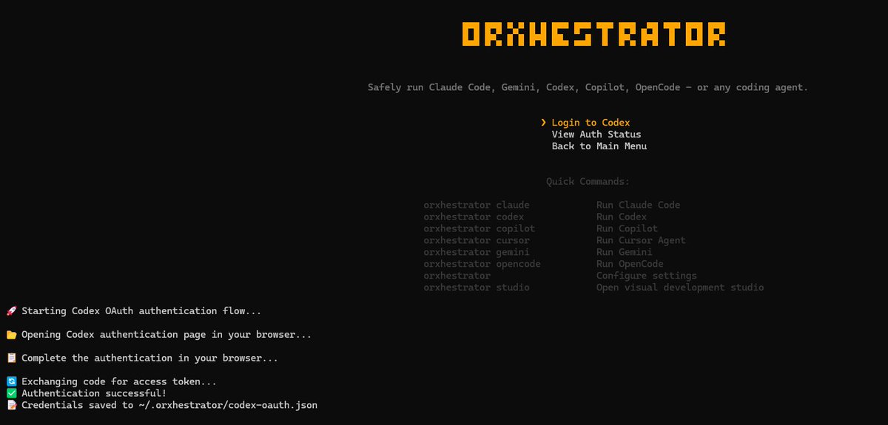This screenshot has height=425, width=888.
Task: Click the codex-oauth.json credentials path line
Action: 169,405
